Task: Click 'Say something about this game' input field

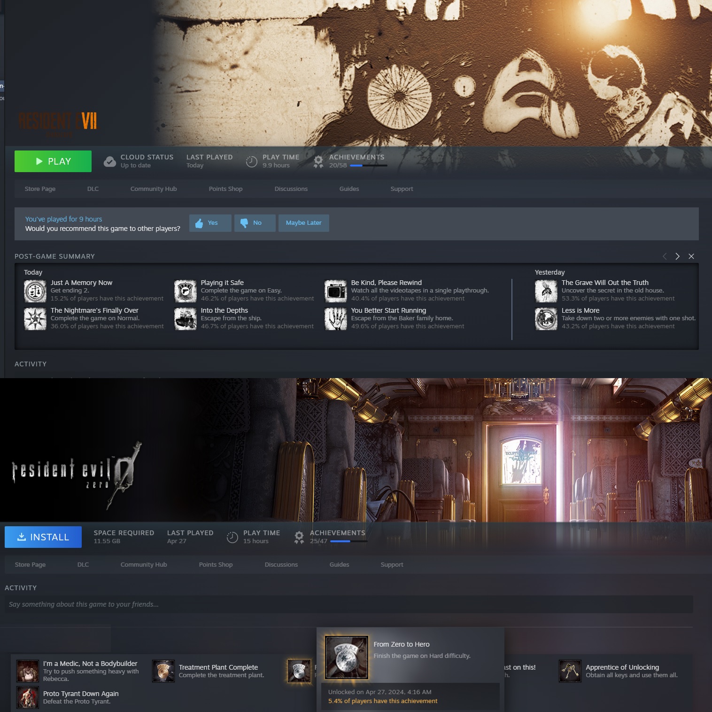Action: pos(348,604)
